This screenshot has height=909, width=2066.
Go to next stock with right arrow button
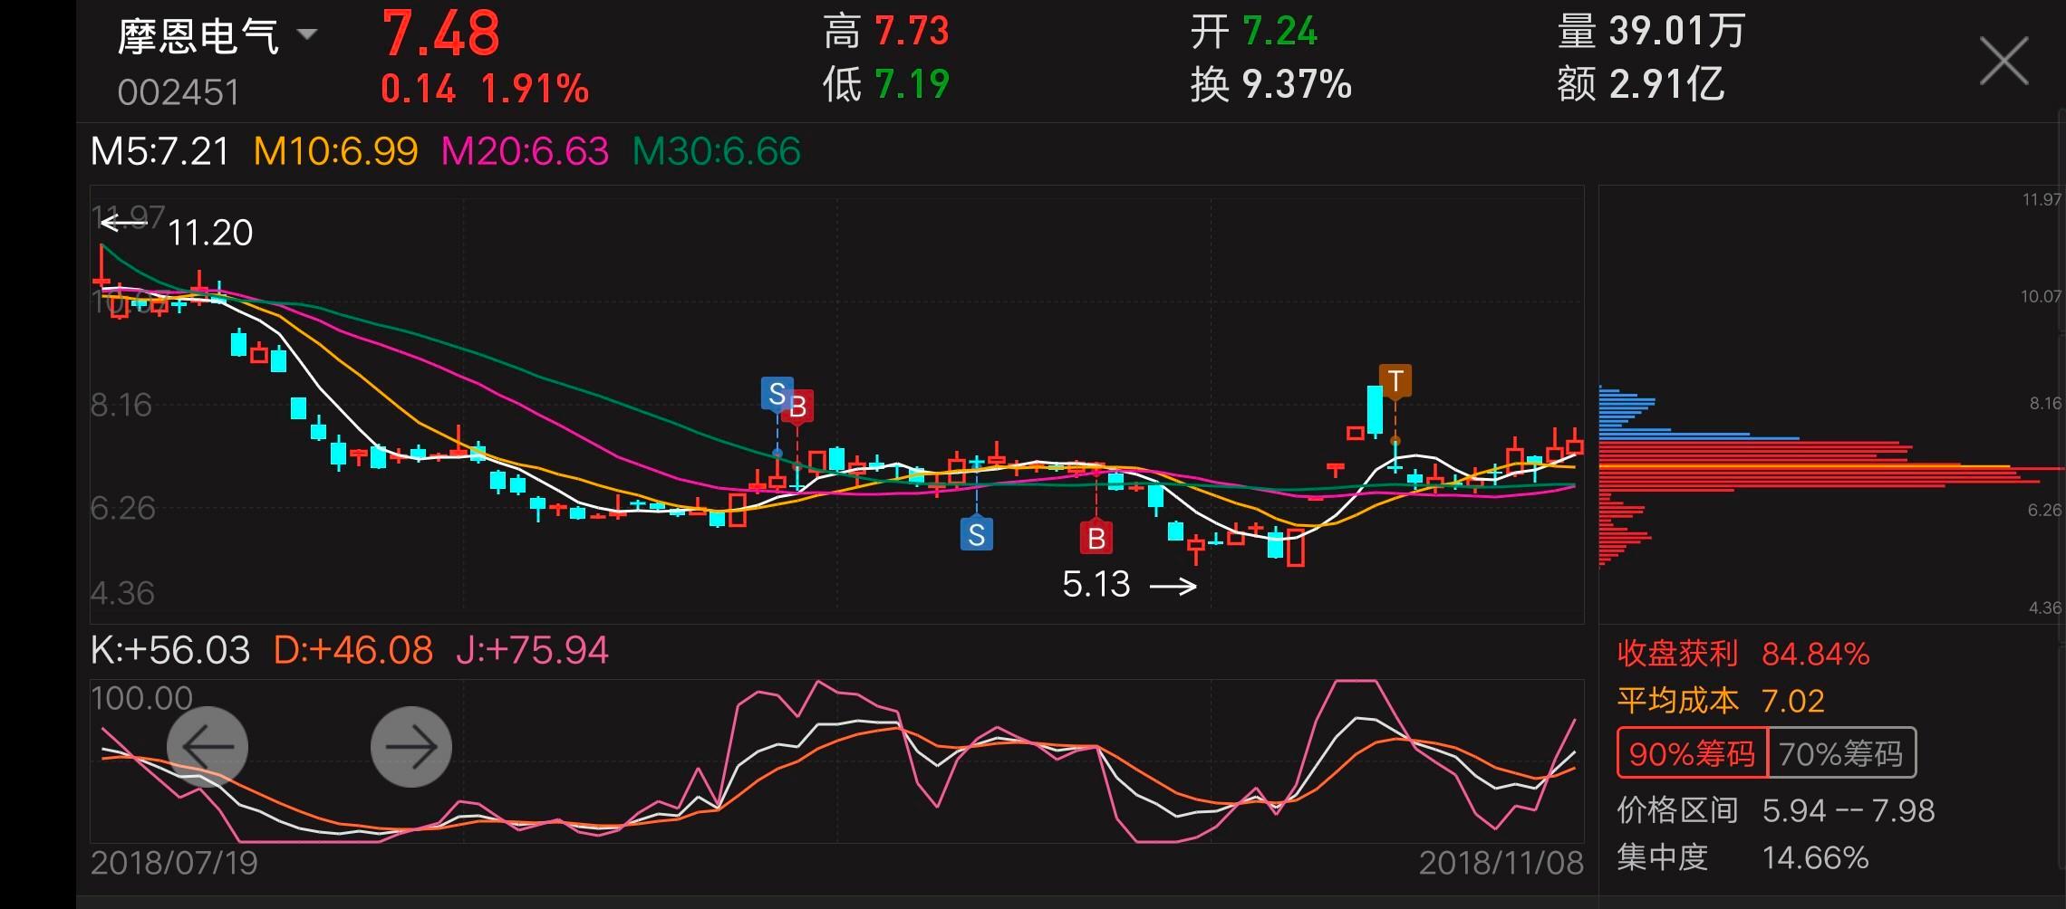tap(411, 746)
